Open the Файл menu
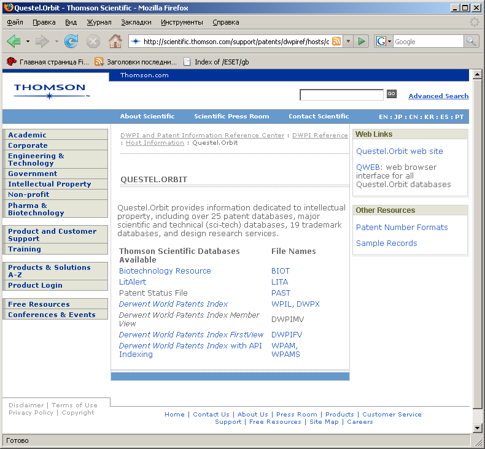Viewport: 485px width, 449px height. pyautogui.click(x=15, y=22)
